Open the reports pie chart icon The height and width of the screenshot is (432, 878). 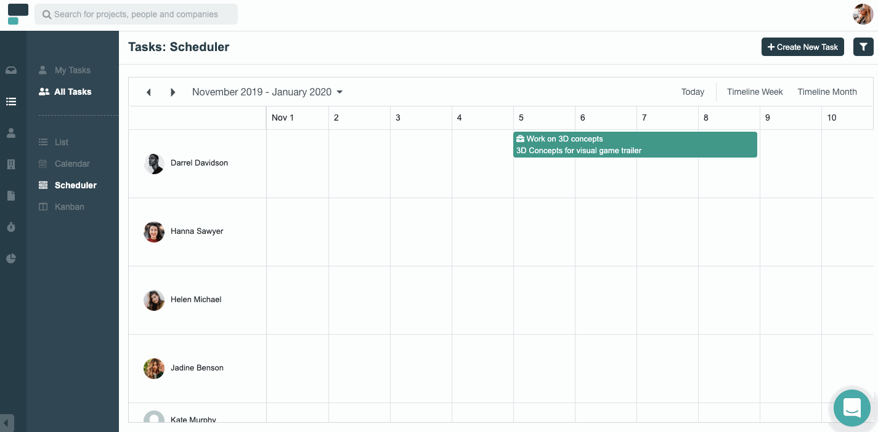11,258
